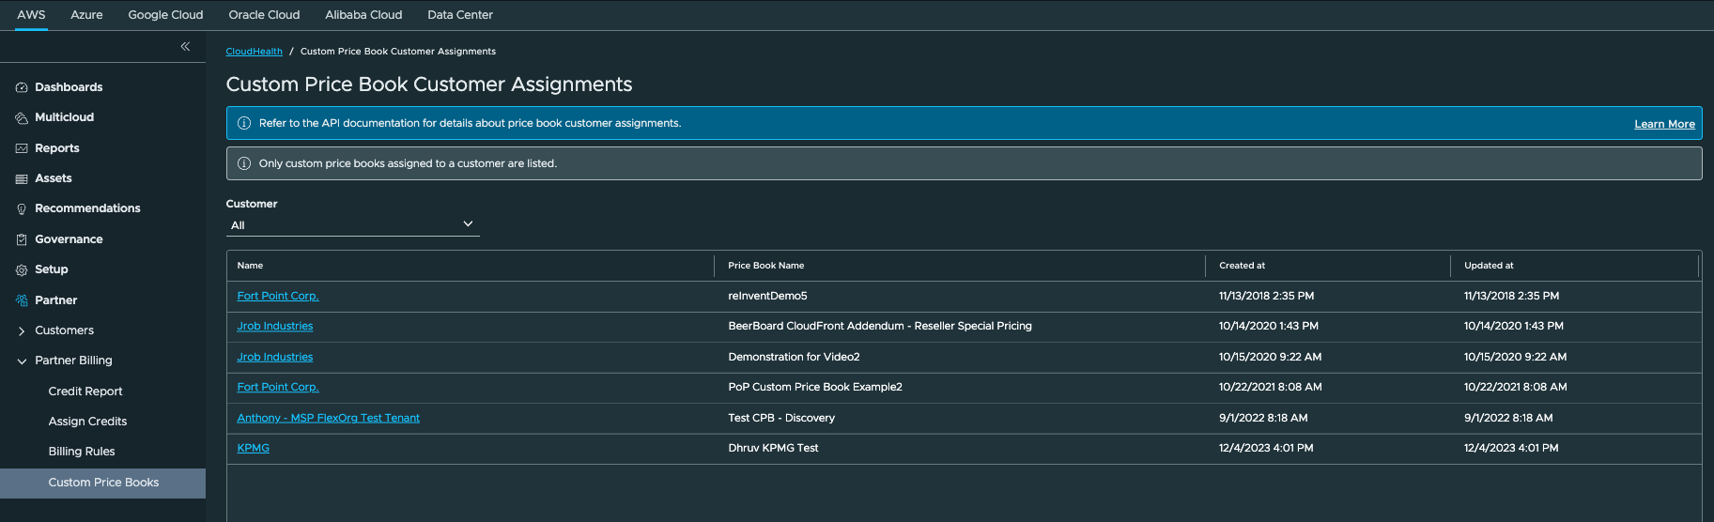Open Anthony - MSP FlexOrg Test Tenant link
The image size is (1714, 522).
coord(329,418)
